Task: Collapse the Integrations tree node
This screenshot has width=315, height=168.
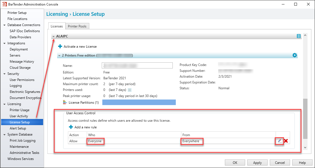Action: (4, 44)
